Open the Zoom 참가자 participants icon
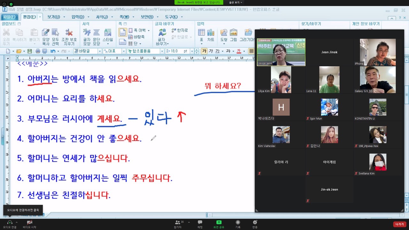Image resolution: width=409 pixels, height=230 pixels. (178, 222)
